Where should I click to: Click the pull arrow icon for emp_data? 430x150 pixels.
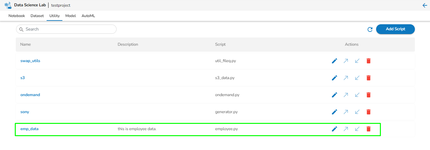(357, 129)
